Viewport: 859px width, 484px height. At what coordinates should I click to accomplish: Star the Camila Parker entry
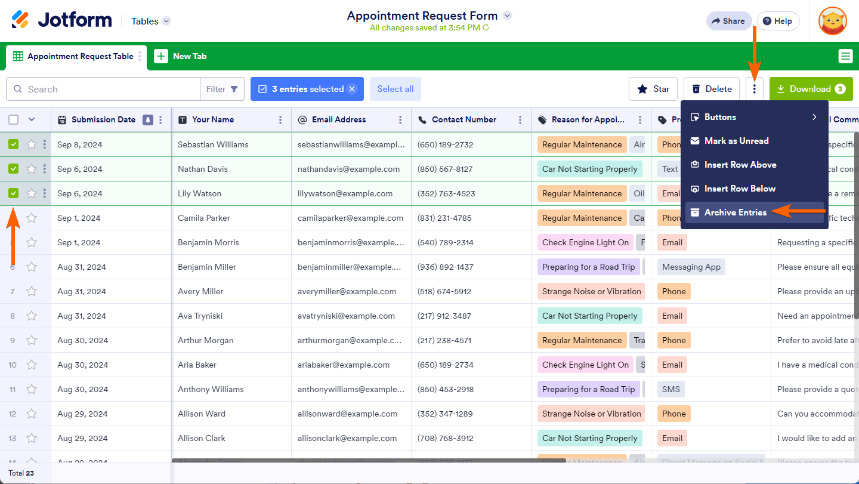click(32, 218)
